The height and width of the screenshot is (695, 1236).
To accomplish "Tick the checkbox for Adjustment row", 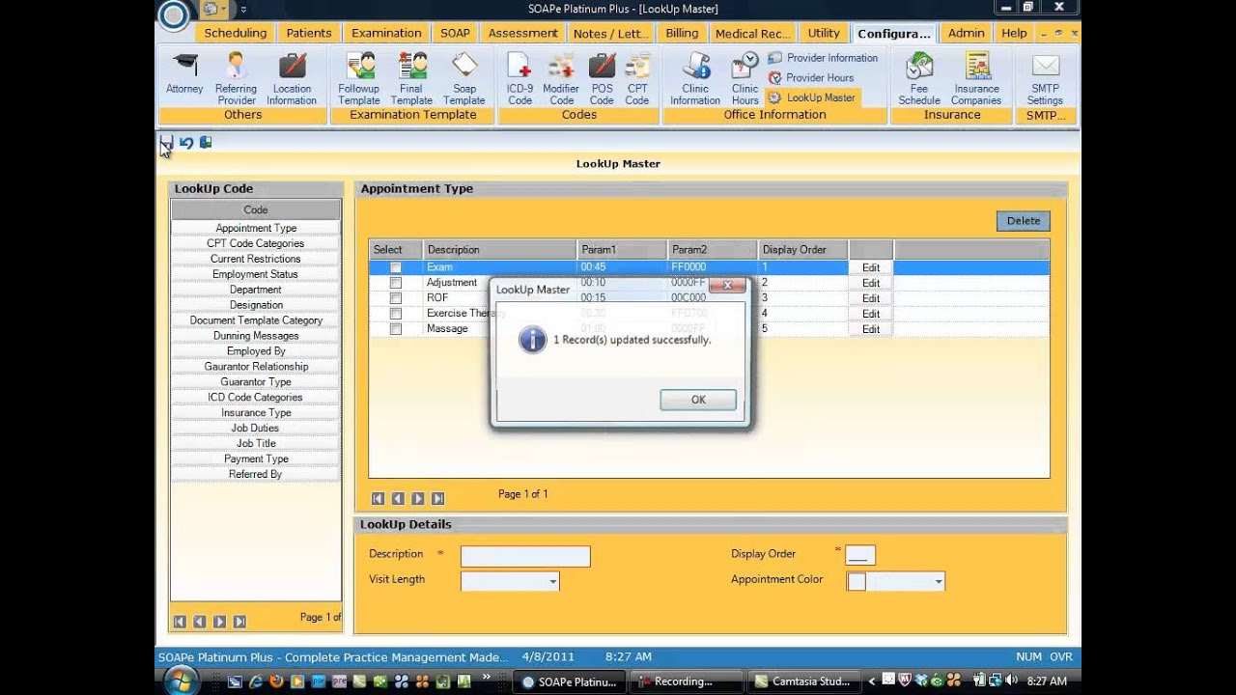I will tap(396, 283).
